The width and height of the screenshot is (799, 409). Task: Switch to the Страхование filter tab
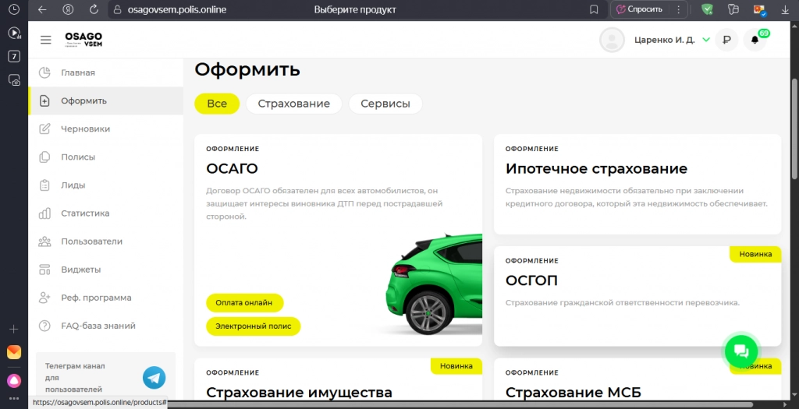coord(293,104)
